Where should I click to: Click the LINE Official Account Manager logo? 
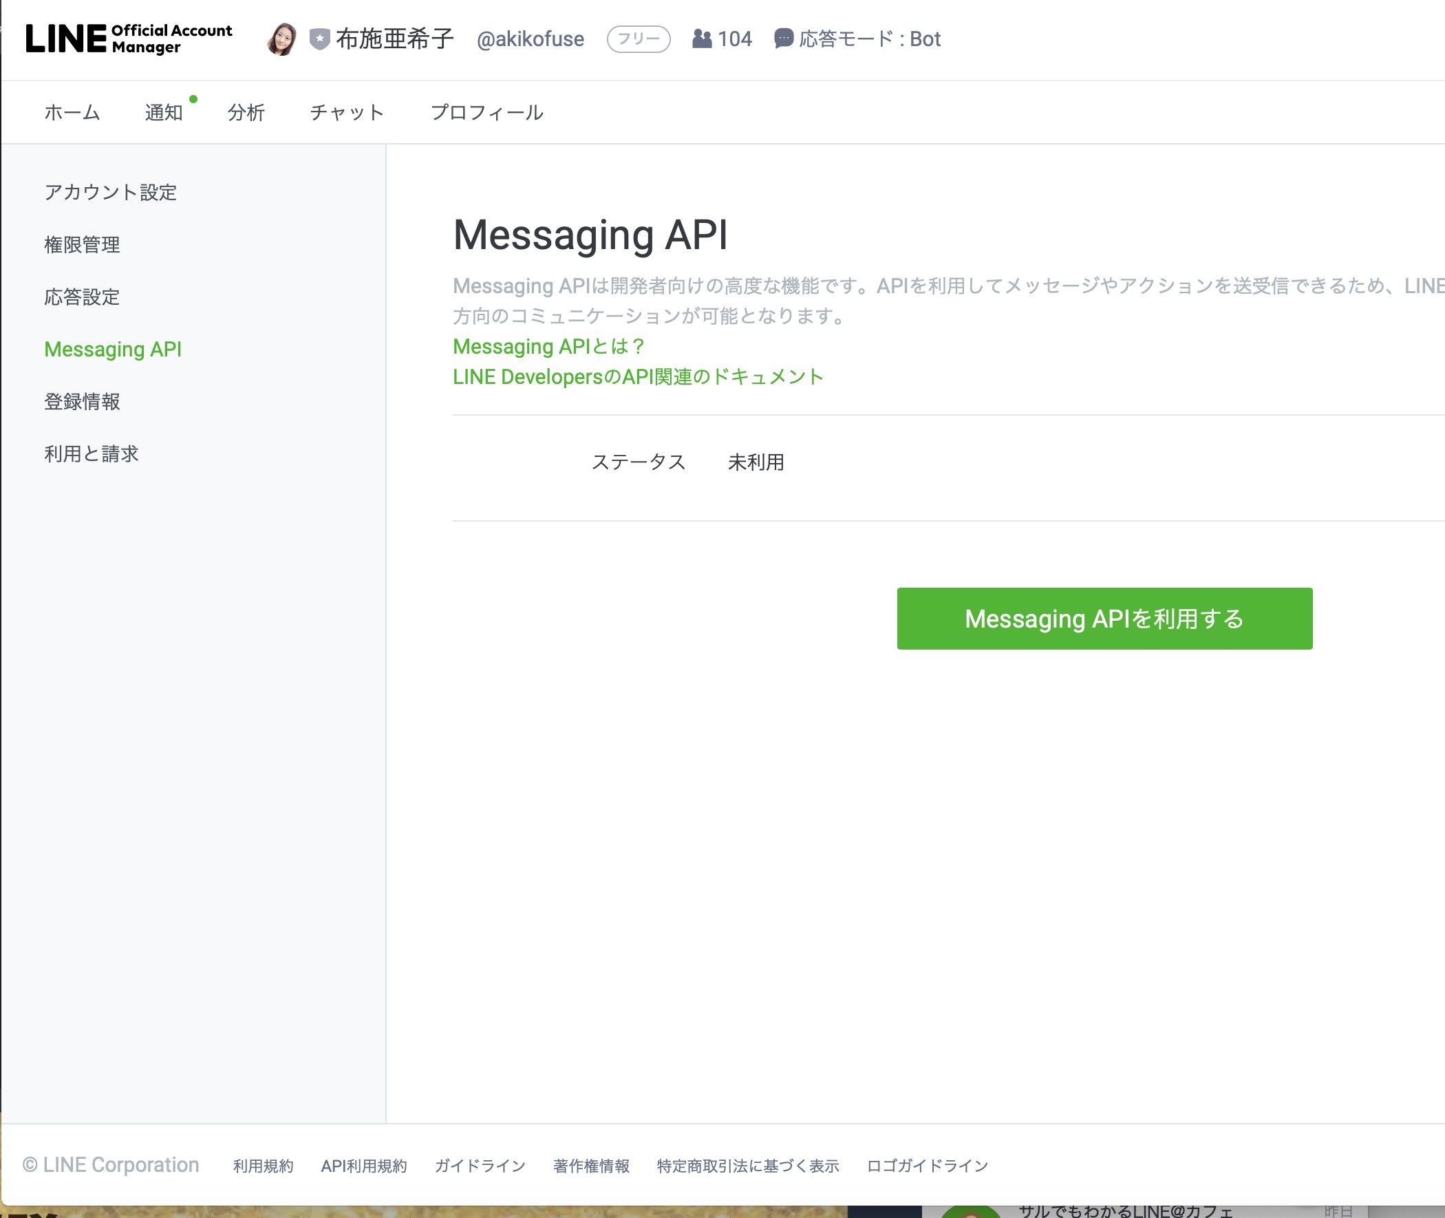tap(129, 39)
